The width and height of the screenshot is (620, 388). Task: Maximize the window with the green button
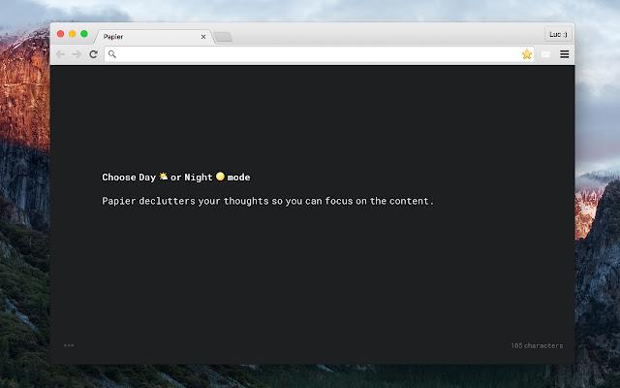tap(84, 34)
